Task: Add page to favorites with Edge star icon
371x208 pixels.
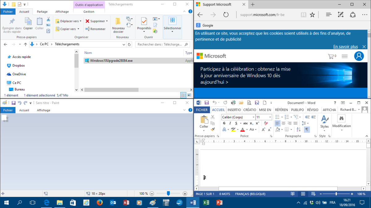Action: [312, 14]
